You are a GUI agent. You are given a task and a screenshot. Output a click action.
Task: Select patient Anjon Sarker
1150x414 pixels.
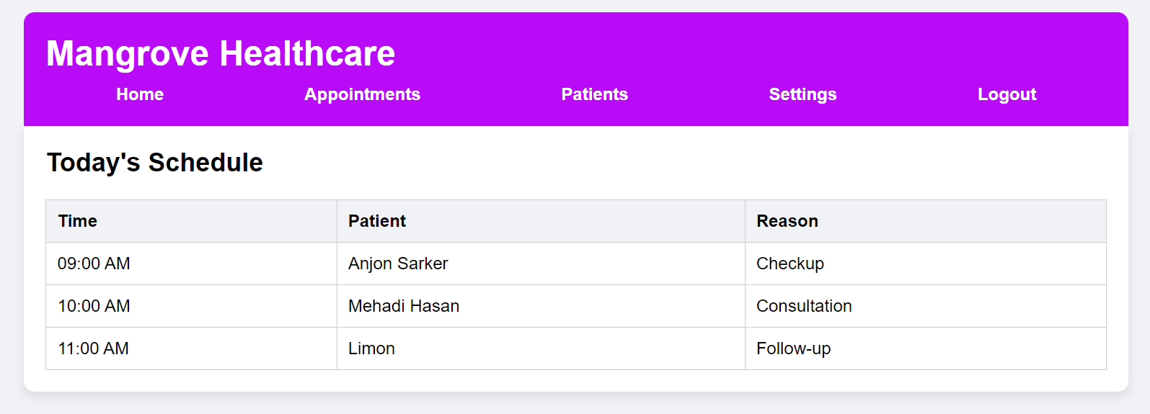point(398,264)
